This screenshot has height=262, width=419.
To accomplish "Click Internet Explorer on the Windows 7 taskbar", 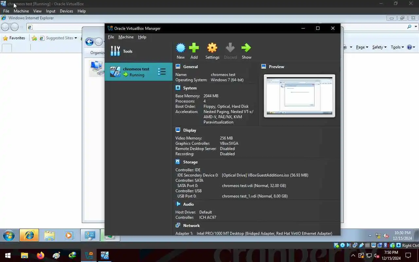I will tap(29, 235).
